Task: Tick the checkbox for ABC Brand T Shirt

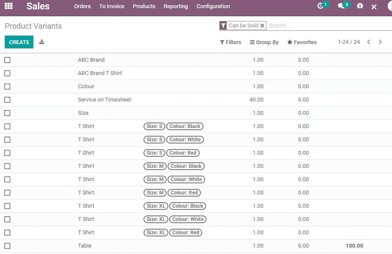Action: 7,73
